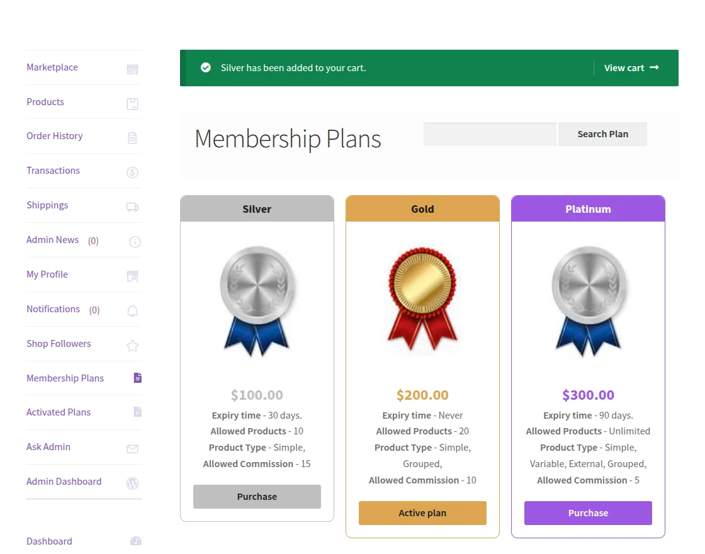Select the Shop Followers star icon

point(132,344)
